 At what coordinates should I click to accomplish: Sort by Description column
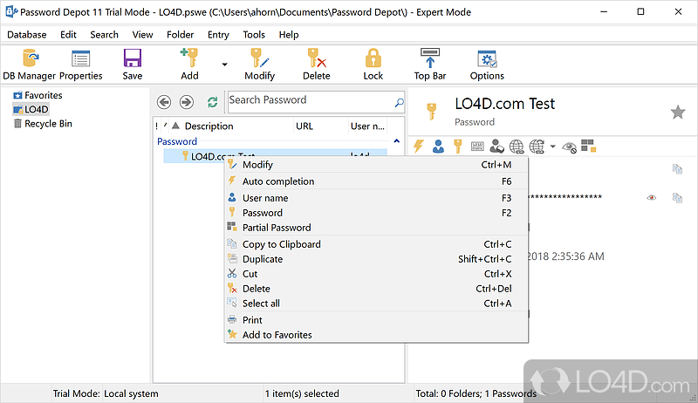209,126
